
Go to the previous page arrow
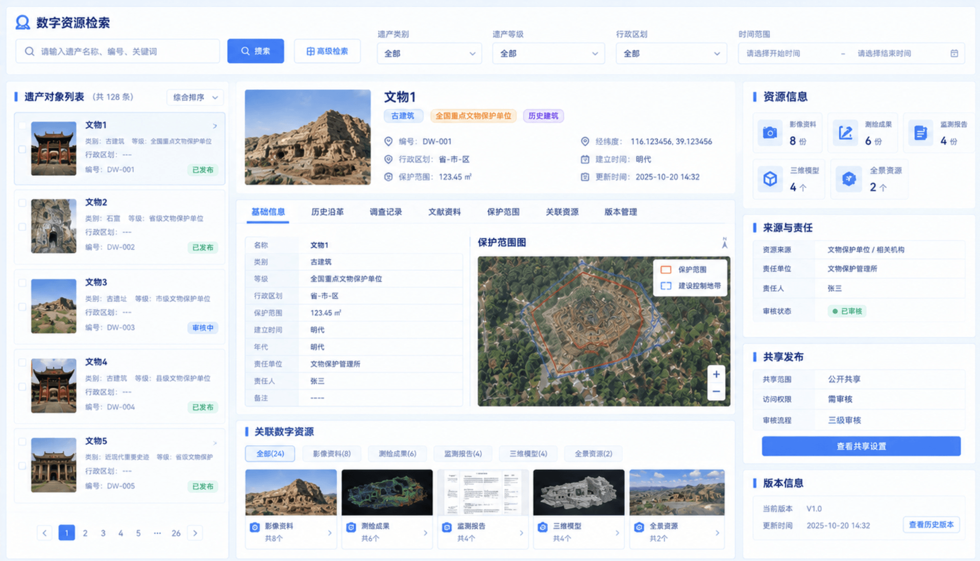44,533
